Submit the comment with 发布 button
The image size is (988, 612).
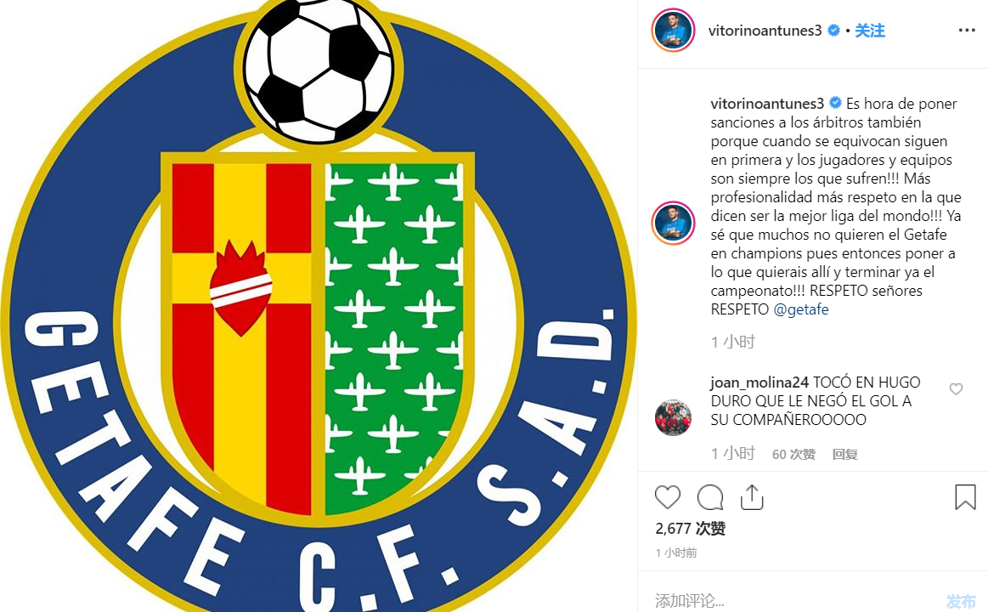click(961, 601)
